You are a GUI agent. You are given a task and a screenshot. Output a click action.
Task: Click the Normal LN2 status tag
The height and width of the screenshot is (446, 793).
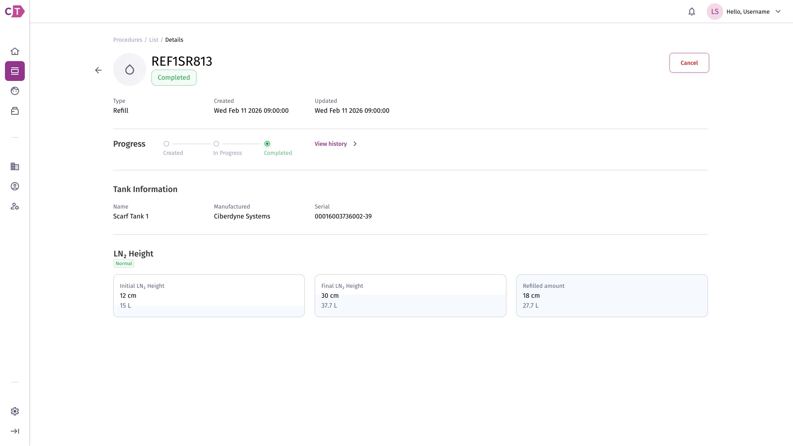[x=124, y=263]
